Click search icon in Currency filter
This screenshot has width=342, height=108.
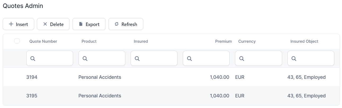pyautogui.click(x=241, y=59)
